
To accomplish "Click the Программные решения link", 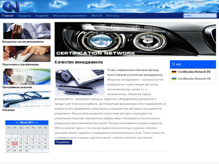I will [17, 87].
